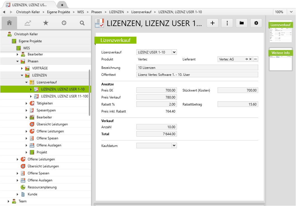Select Weitere Info page thumbnail

pos(281,59)
